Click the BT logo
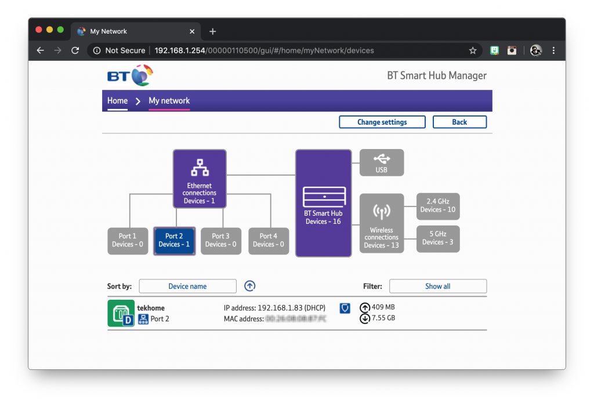Image resolution: width=594 pixels, height=407 pixels. [130, 75]
